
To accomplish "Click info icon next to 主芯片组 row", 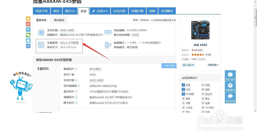I will [76, 80].
